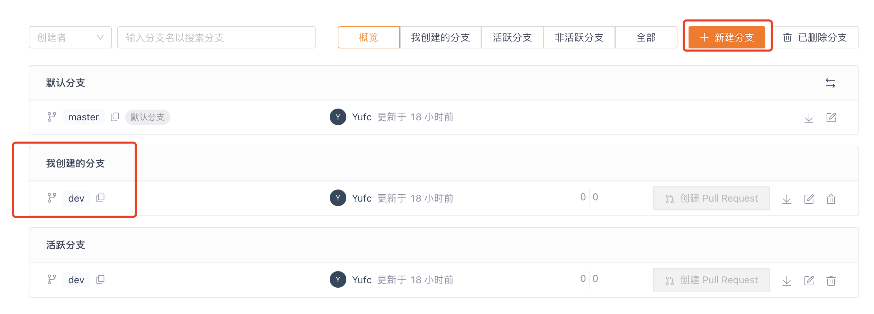This screenshot has width=874, height=314.
Task: Show the 活跃分支 tab
Action: click(512, 37)
